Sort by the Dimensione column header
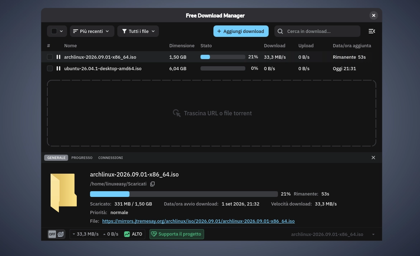420x256 pixels. click(x=182, y=46)
